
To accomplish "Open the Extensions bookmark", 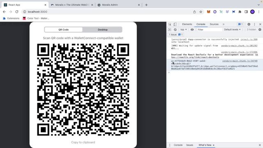I will coord(11,18).
